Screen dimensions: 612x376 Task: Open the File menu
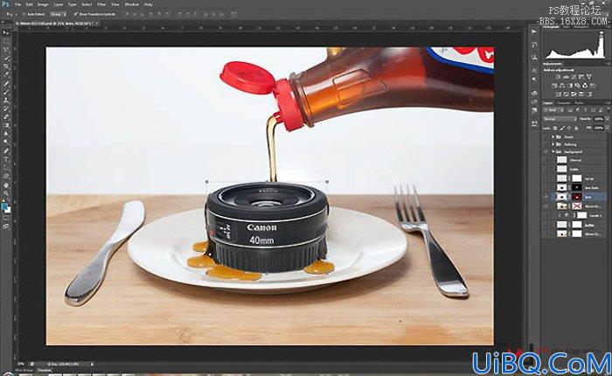pos(18,4)
